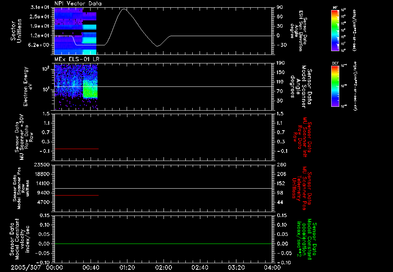Click the MEx ELS-01 LR panel title
This screenshot has width=393, height=272.
coord(77,59)
